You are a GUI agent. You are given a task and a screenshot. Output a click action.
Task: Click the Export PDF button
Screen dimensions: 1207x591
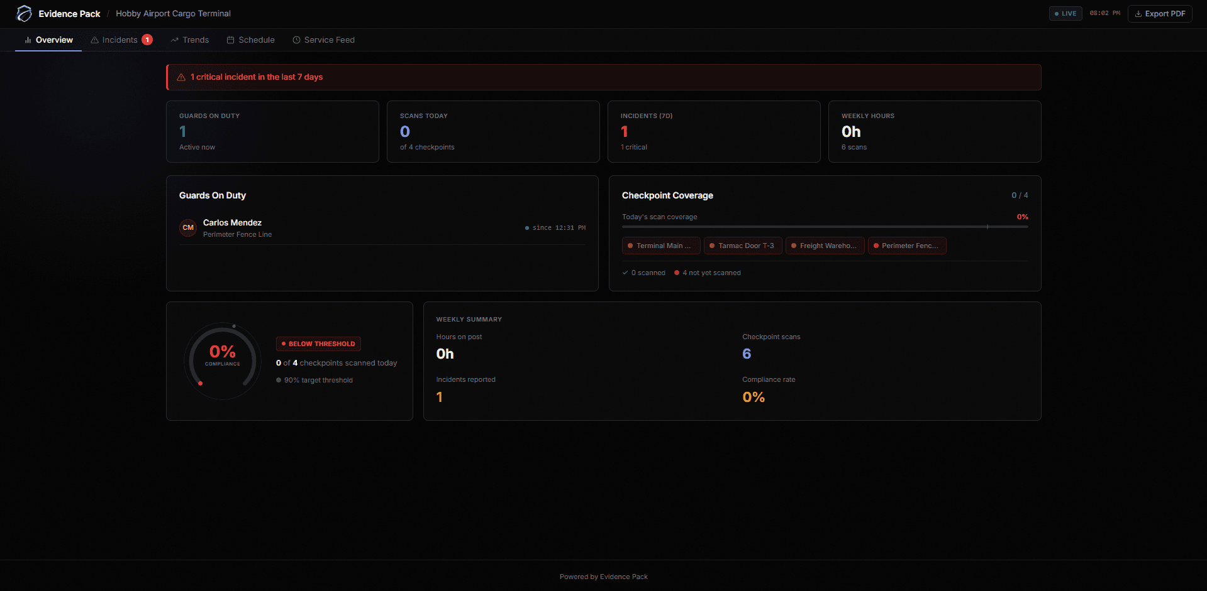tap(1160, 13)
